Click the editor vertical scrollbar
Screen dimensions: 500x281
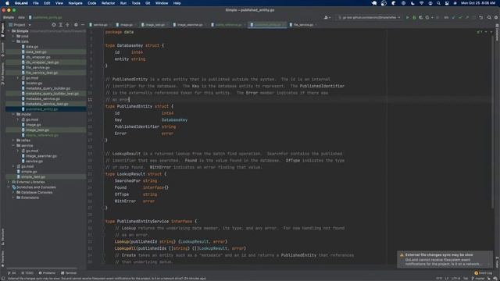tap(493, 121)
